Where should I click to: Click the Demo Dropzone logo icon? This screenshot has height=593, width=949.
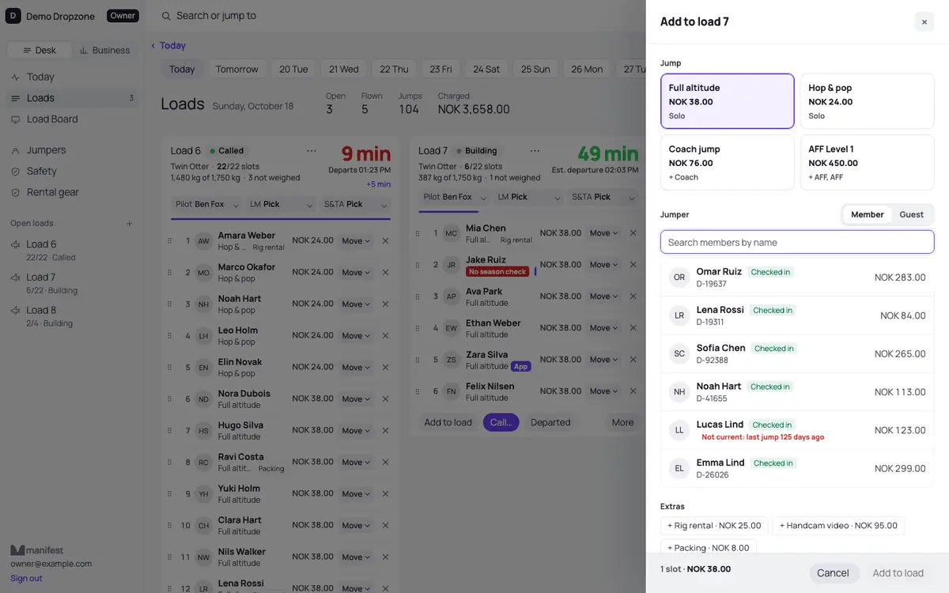pyautogui.click(x=13, y=16)
